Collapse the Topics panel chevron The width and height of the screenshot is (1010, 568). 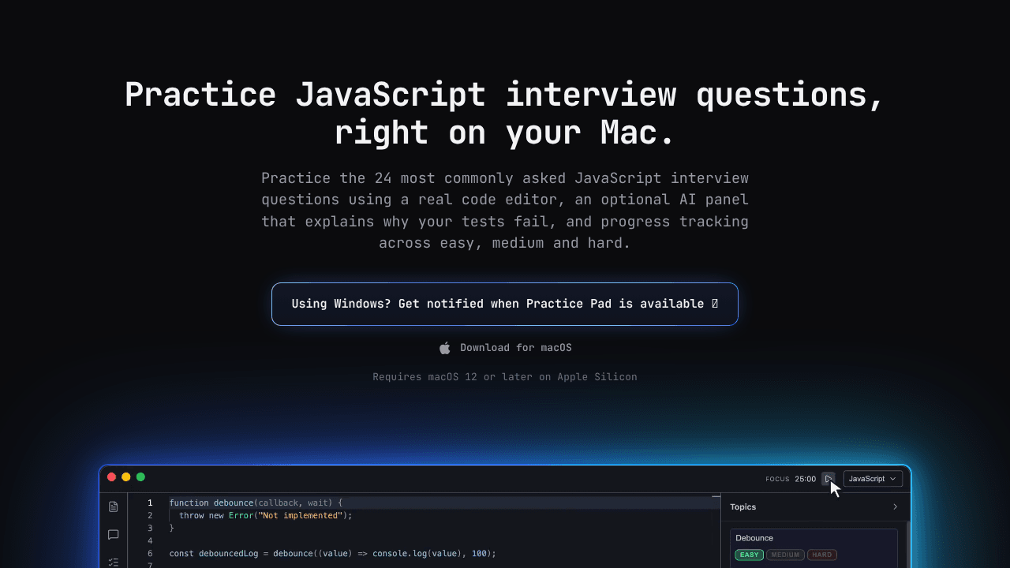coord(895,507)
